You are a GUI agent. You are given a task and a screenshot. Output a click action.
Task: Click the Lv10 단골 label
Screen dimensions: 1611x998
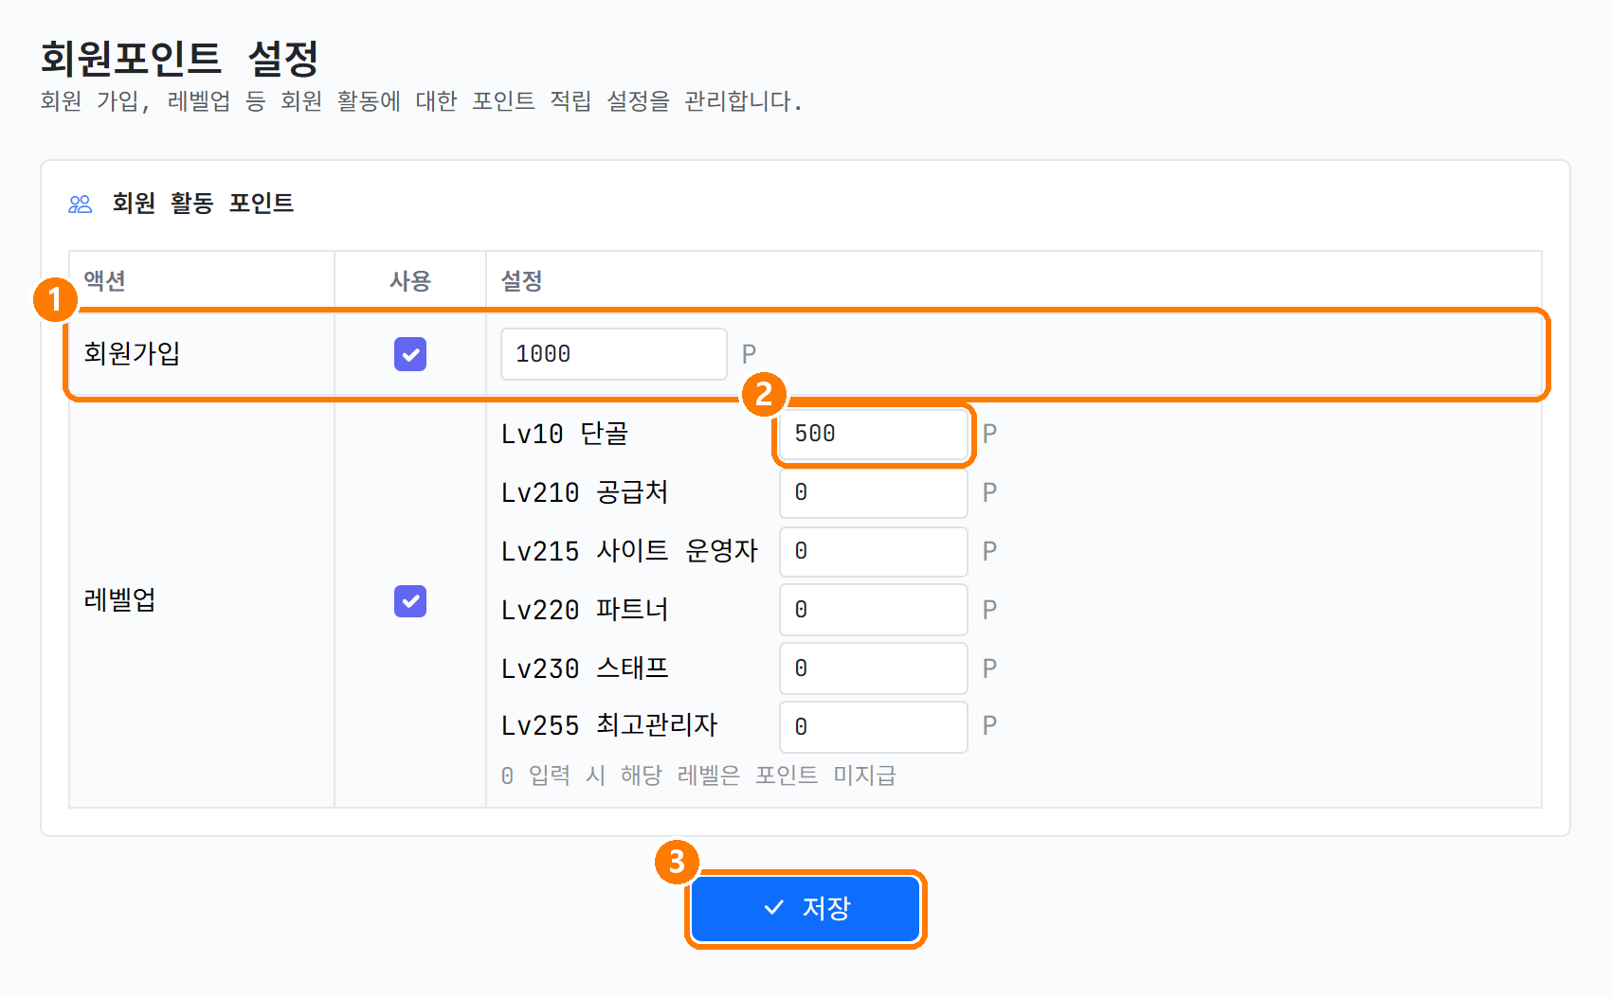point(565,434)
